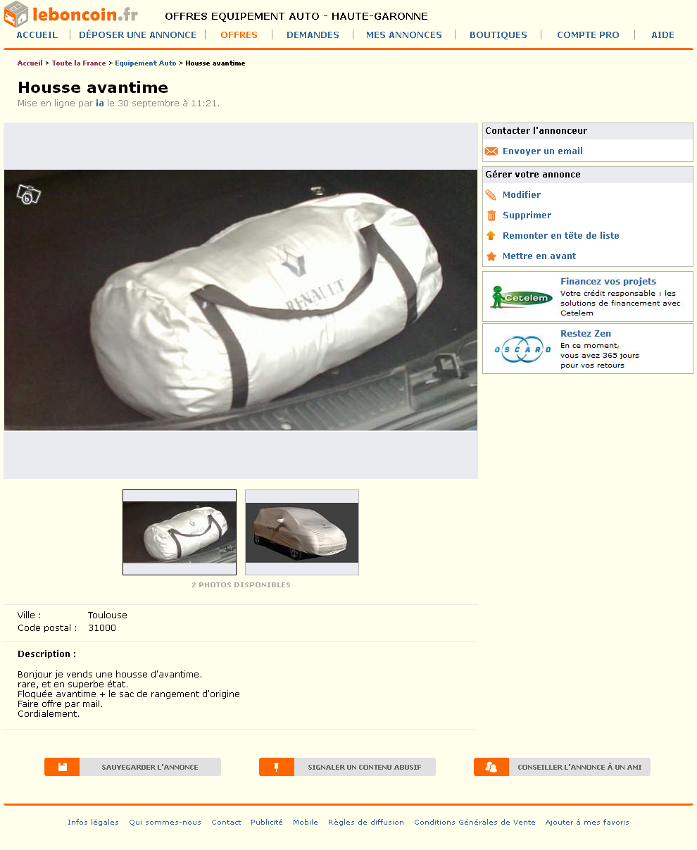Click the trash icon next to Supprimer
The height and width of the screenshot is (850, 697).
click(491, 215)
